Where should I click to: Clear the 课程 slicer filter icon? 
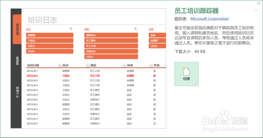(135, 29)
